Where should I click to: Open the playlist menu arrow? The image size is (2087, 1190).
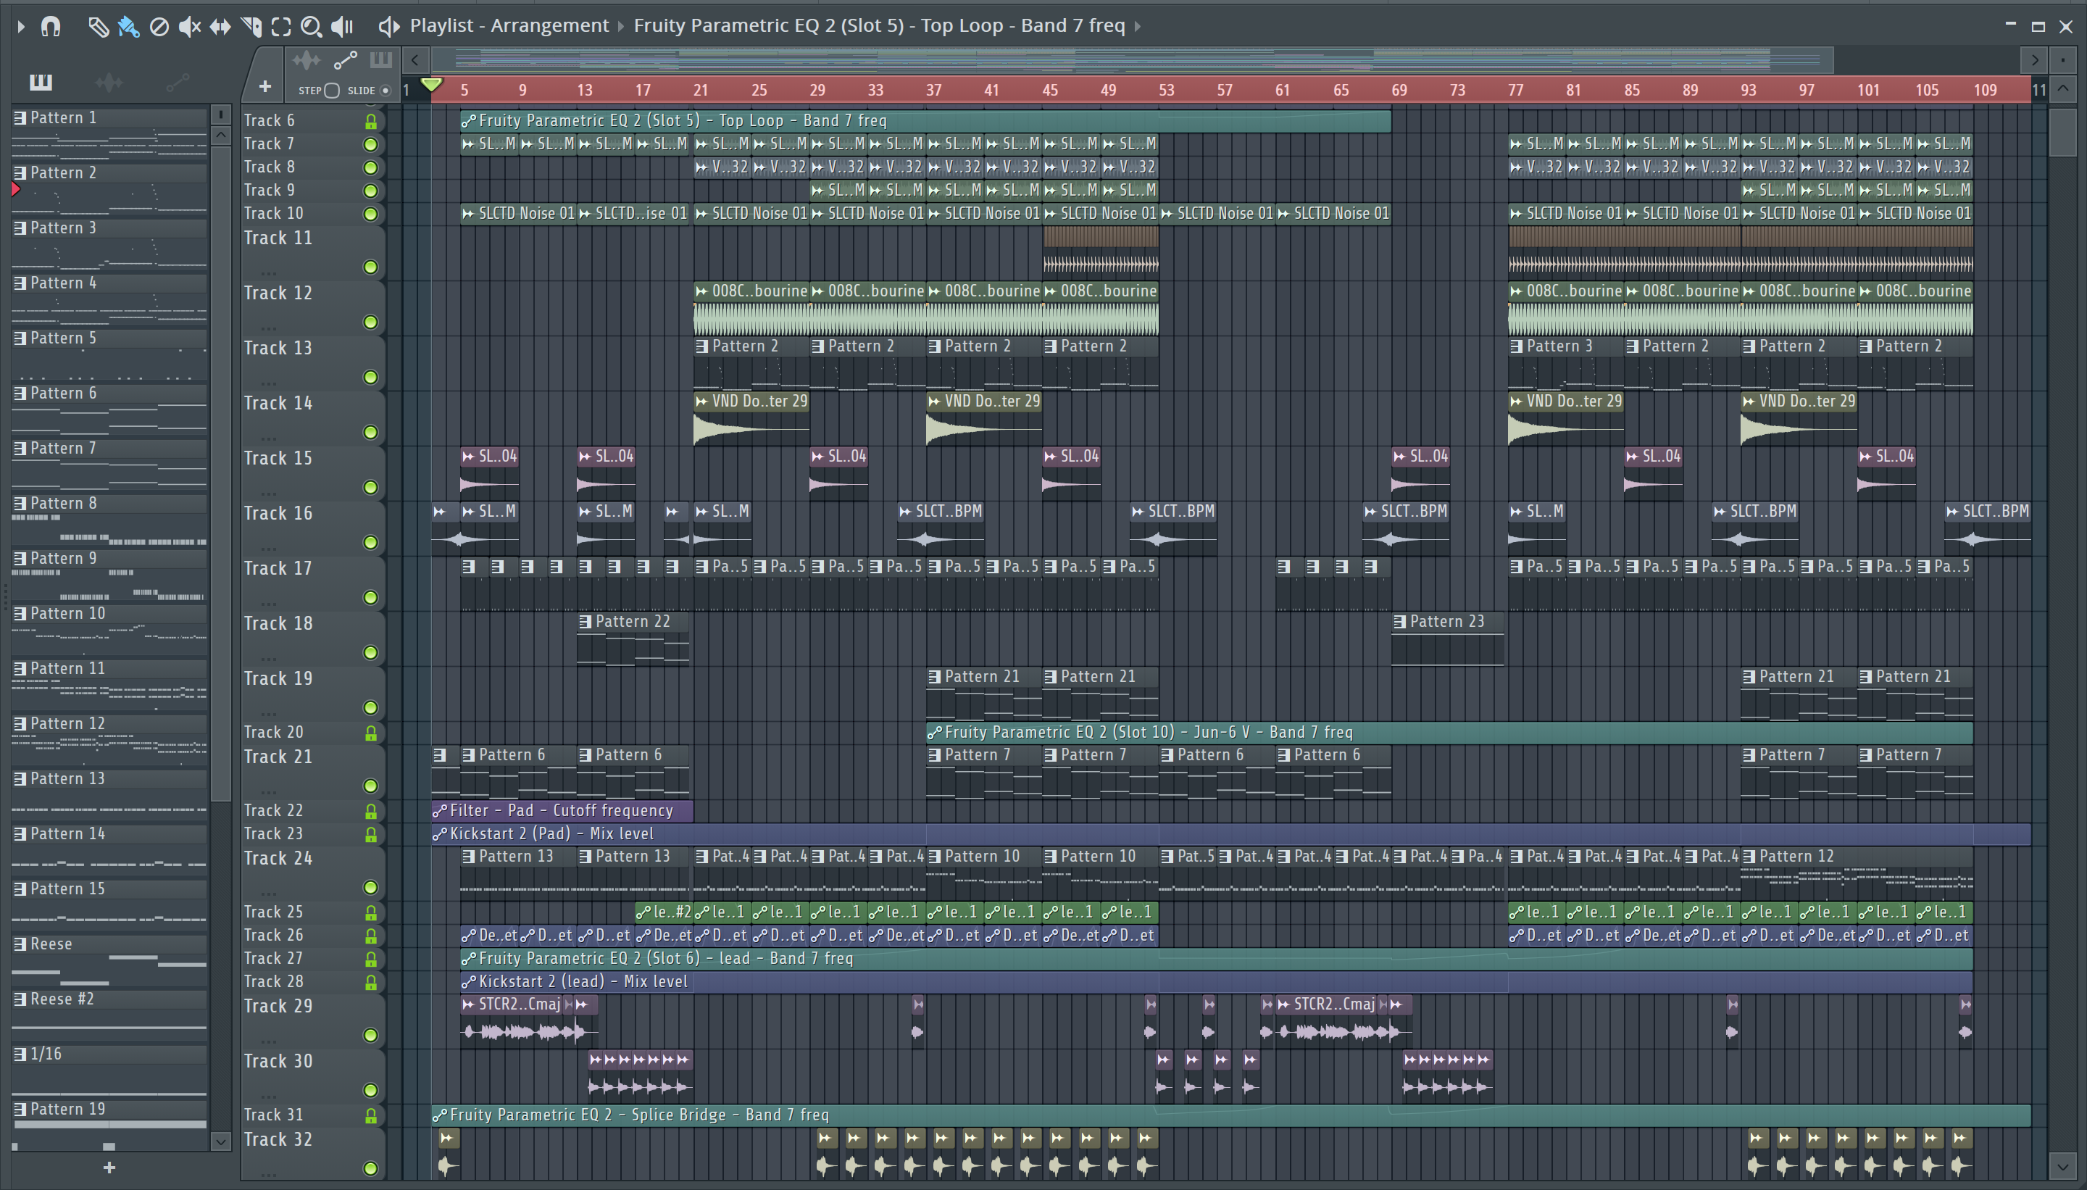pos(20,26)
